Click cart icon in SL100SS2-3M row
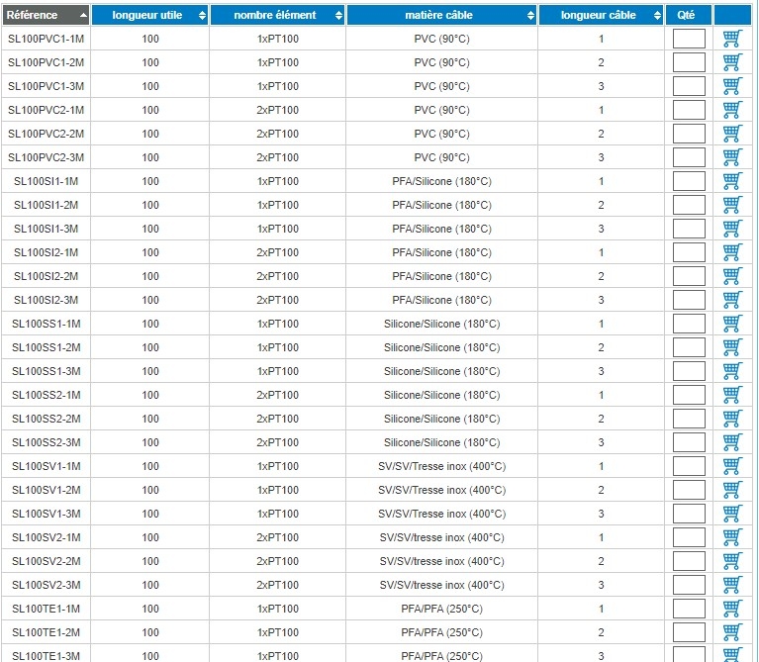The image size is (759, 662). point(732,442)
